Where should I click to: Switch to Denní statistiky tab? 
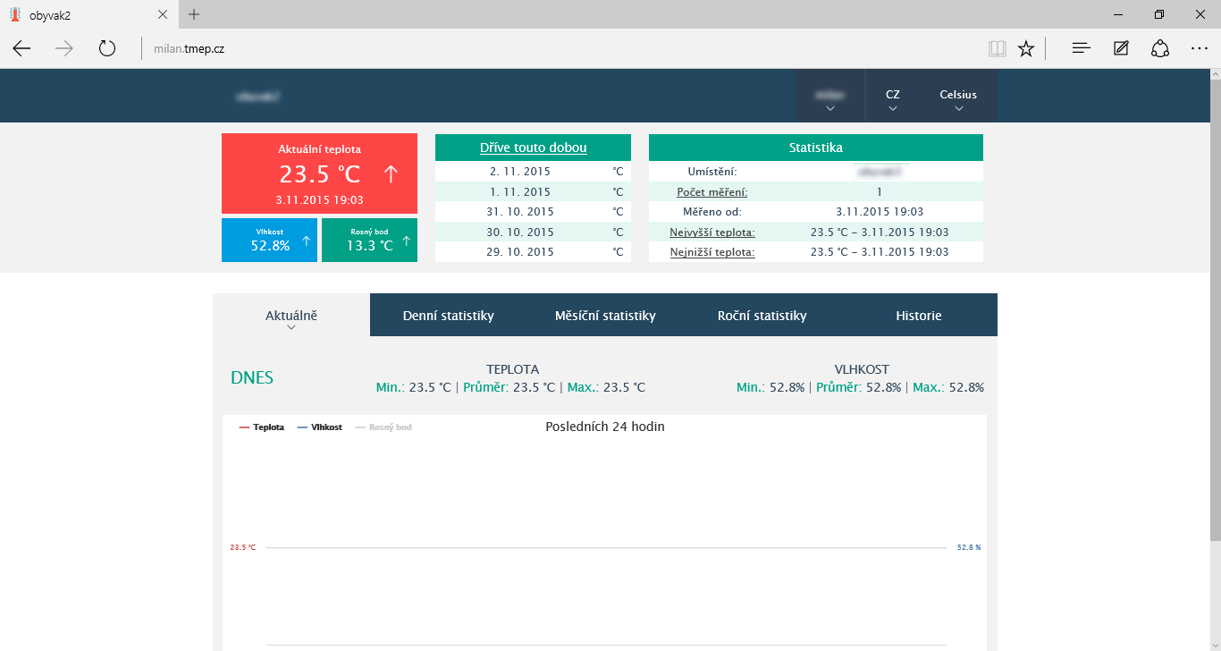click(x=449, y=315)
